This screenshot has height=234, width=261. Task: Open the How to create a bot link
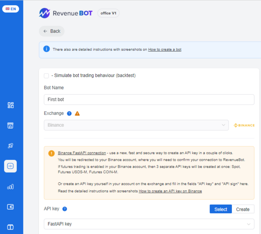point(165,49)
